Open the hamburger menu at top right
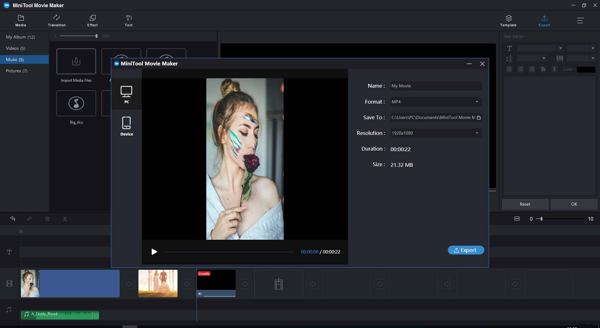Screen dimensions: 600x328 pyautogui.click(x=581, y=20)
